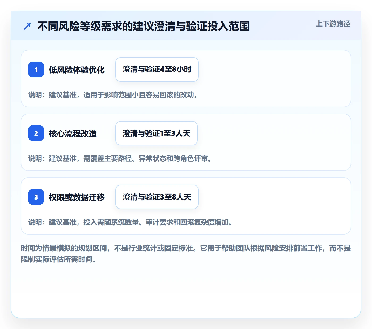This screenshot has height=329, width=372.
Task: Click the blue number 3 badge
Action: [x=36, y=197]
